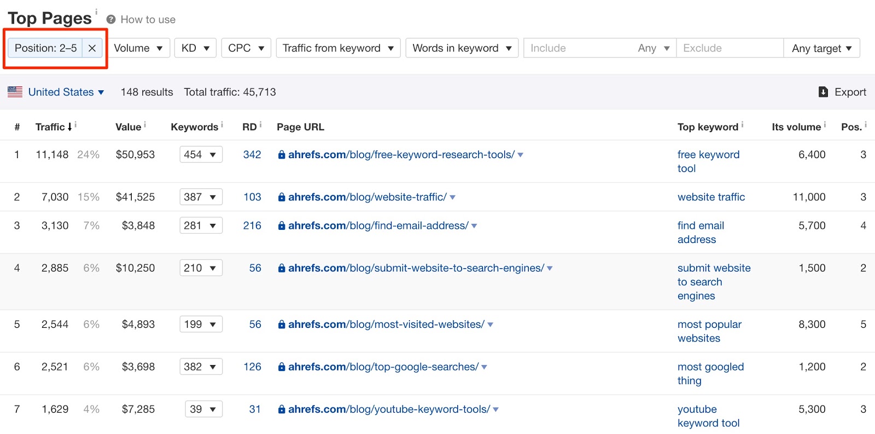Remove the Position 2–5 filter
The height and width of the screenshot is (434, 875).
92,48
